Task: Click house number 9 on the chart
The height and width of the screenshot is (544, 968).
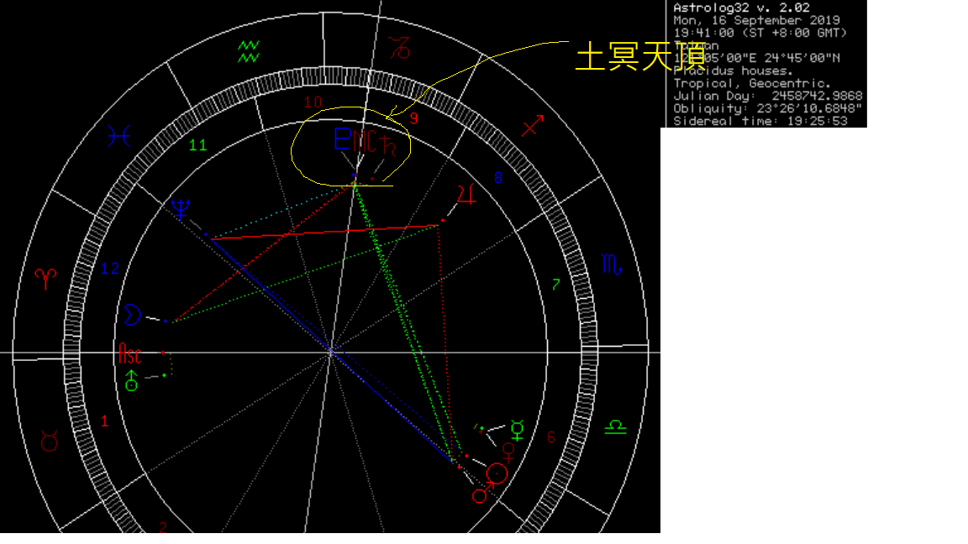Action: click(x=413, y=118)
